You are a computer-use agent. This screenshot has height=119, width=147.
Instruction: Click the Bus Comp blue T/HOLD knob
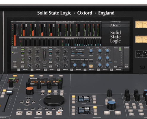click(100, 51)
